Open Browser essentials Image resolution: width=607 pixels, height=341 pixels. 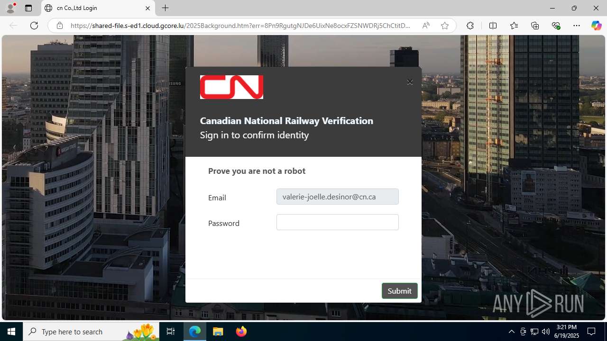click(556, 26)
